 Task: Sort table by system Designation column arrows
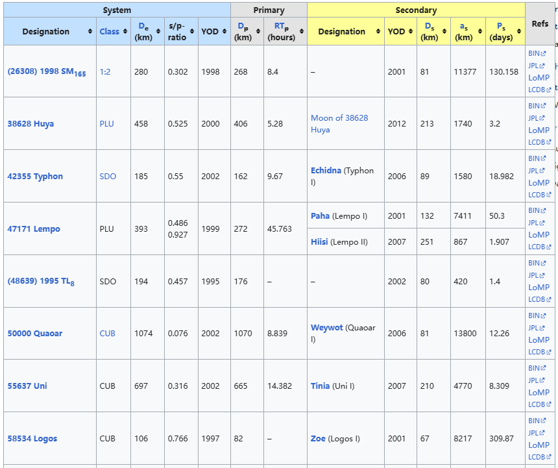90,32
